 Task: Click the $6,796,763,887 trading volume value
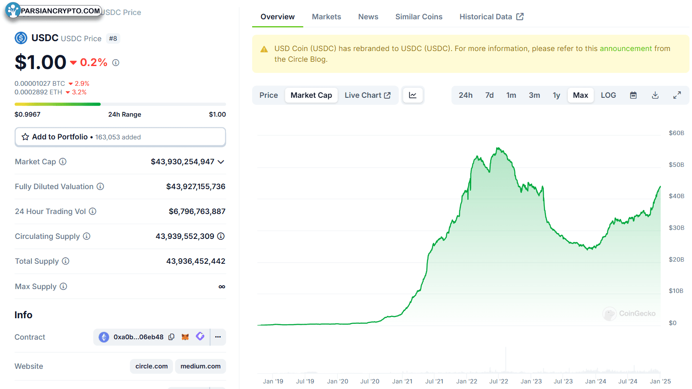point(197,211)
